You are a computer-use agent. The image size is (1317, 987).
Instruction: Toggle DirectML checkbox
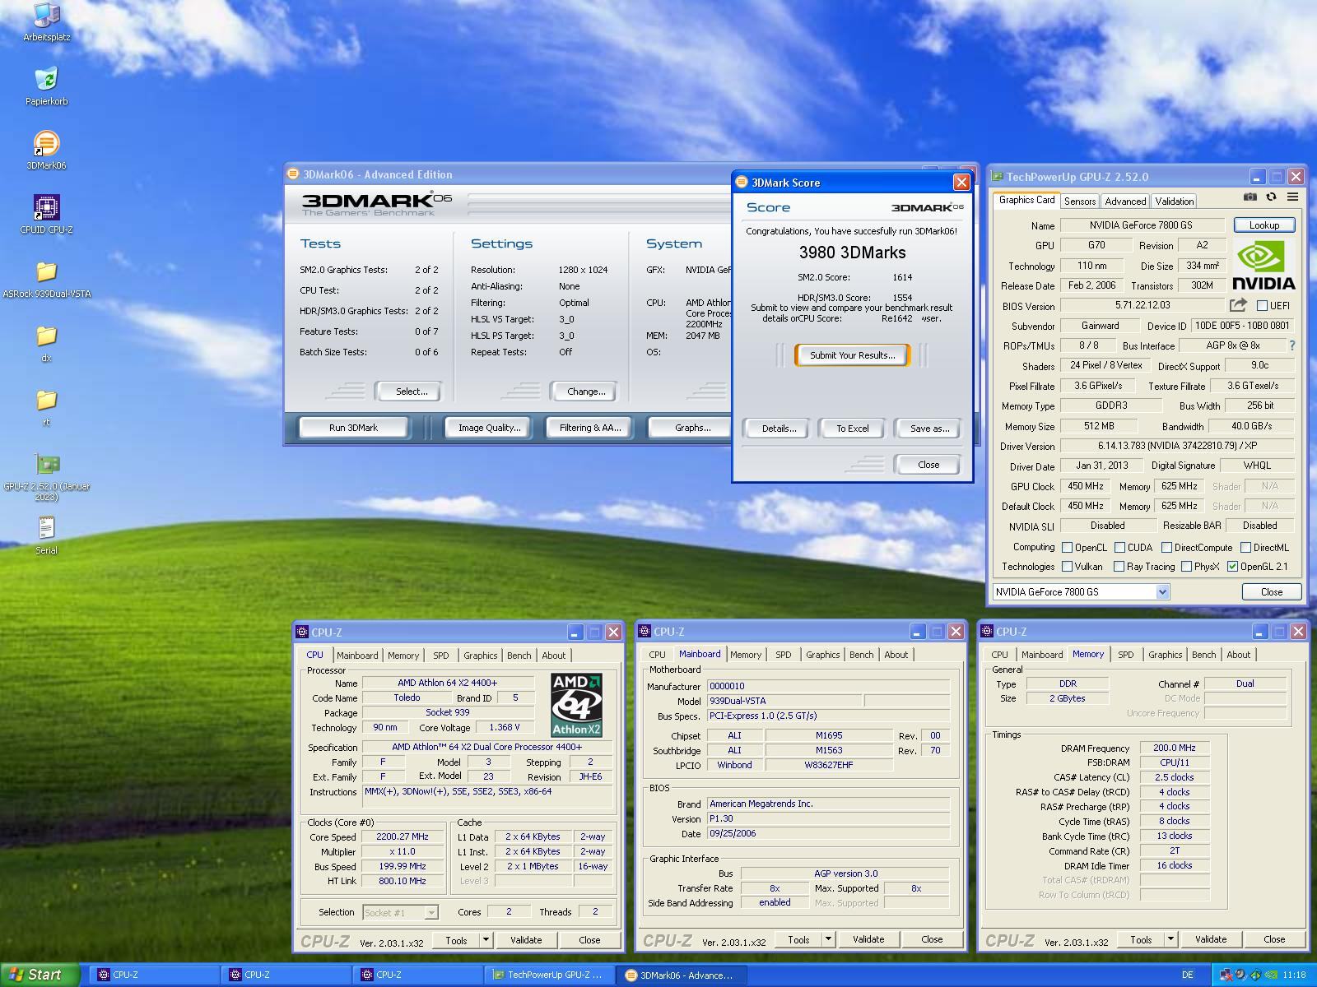pos(1246,548)
